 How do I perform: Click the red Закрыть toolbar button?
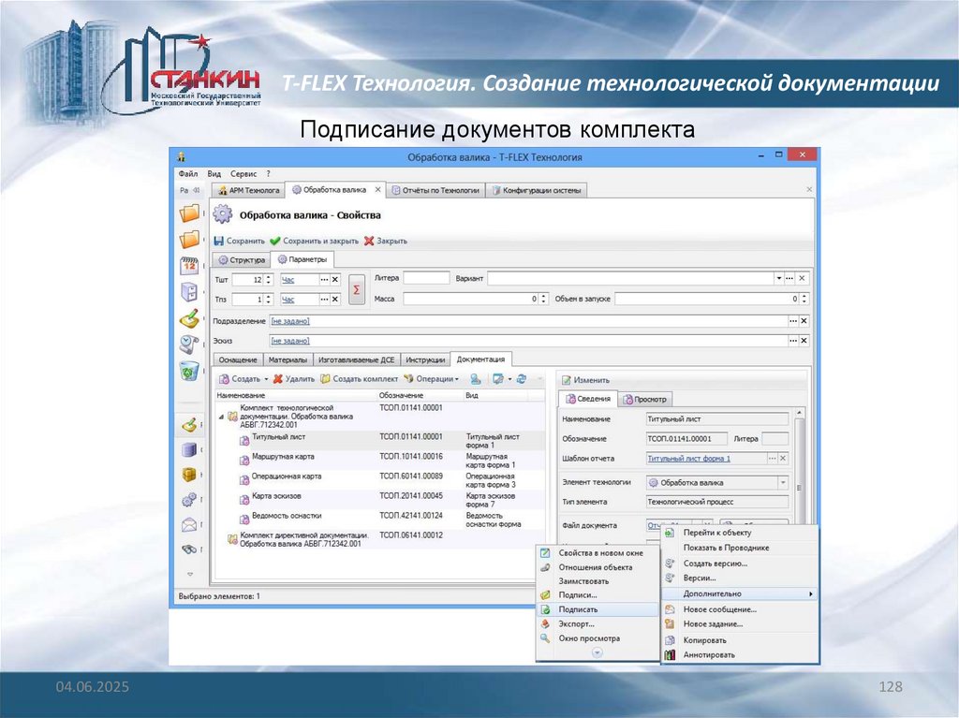coord(386,241)
